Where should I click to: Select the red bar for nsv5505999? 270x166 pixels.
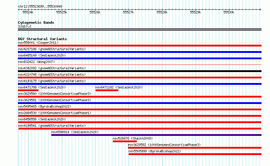click(195, 154)
